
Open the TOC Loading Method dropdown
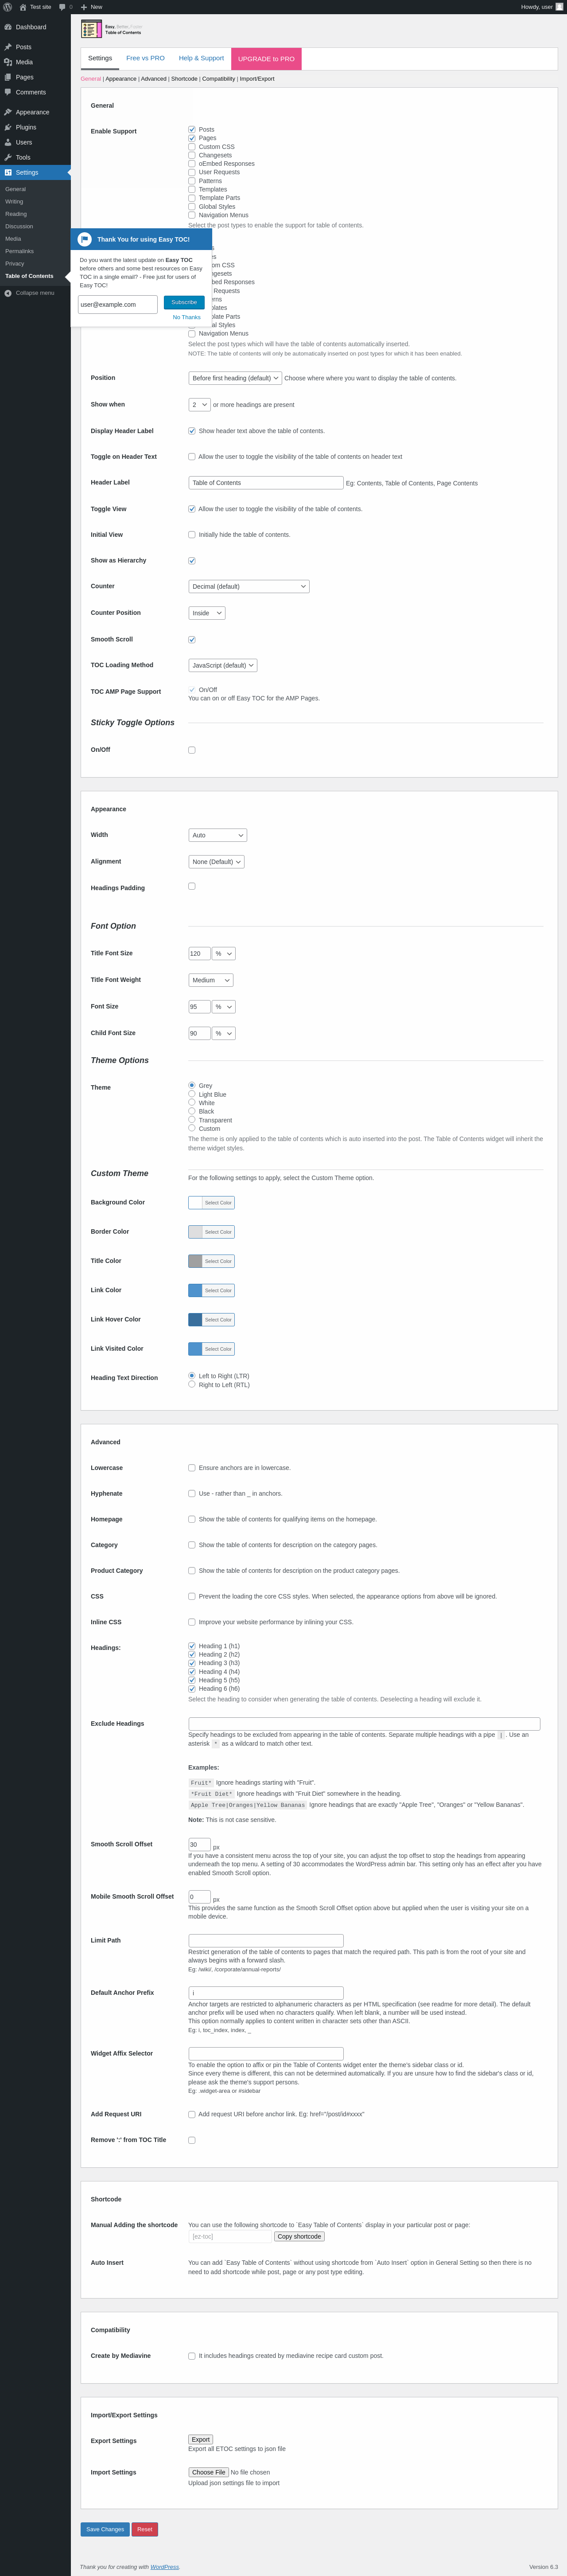pyautogui.click(x=223, y=666)
